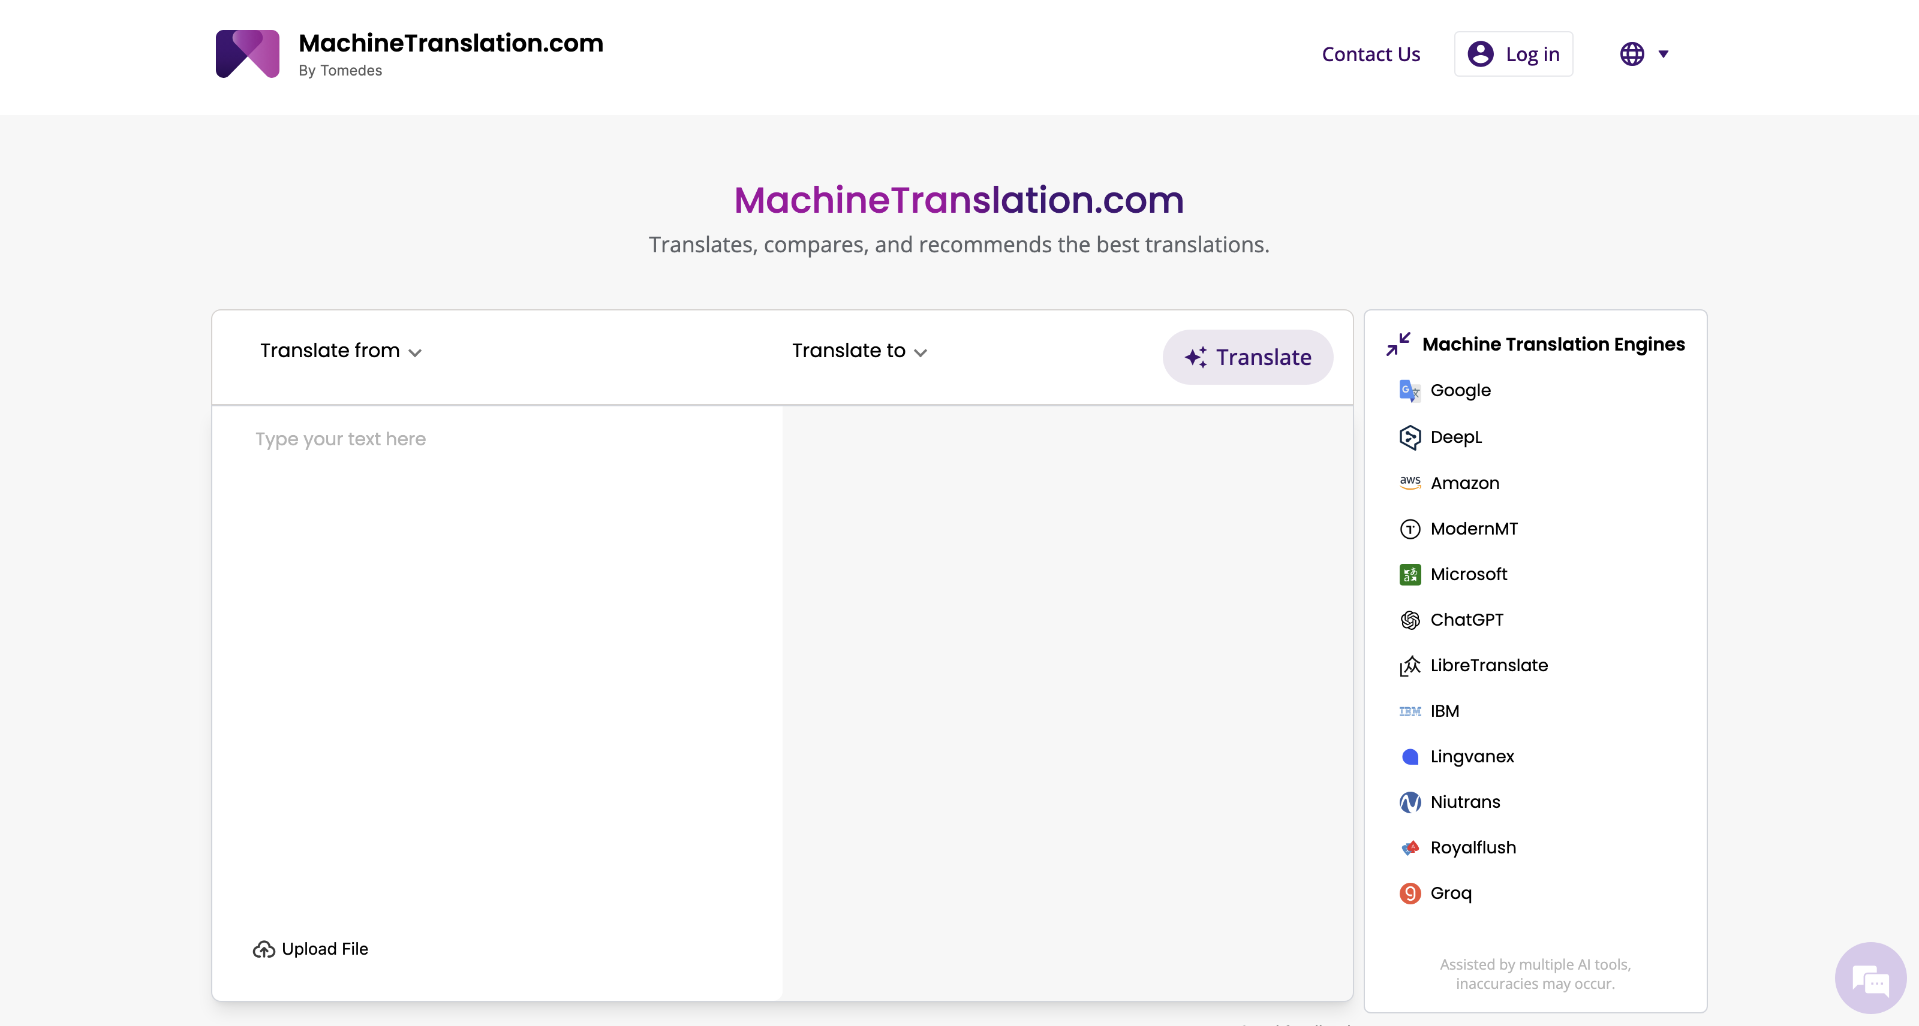Click the Microsoft engine label

tap(1468, 574)
